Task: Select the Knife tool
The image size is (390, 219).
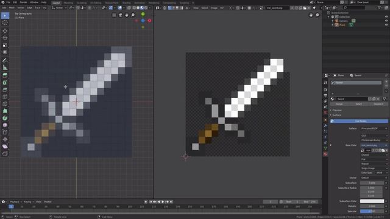Action: 5,104
